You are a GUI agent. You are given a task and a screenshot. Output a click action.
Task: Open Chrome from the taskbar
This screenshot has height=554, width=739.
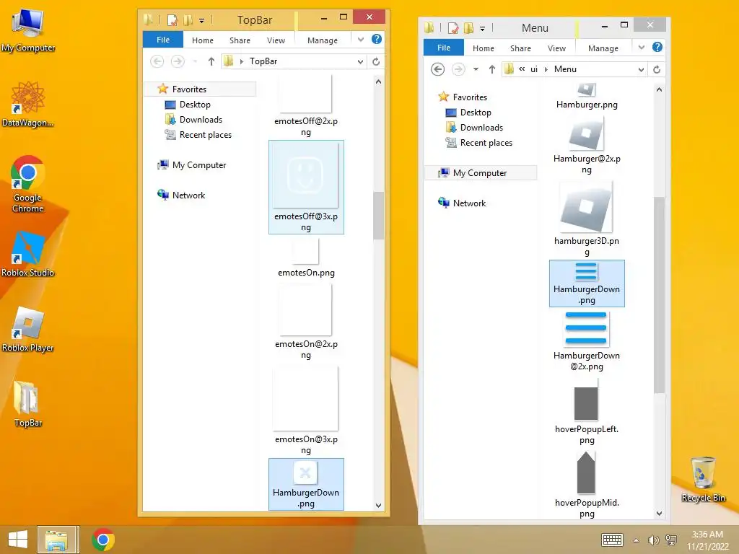(103, 540)
